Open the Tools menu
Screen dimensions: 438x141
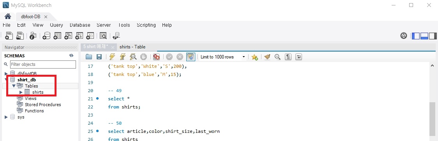click(124, 25)
